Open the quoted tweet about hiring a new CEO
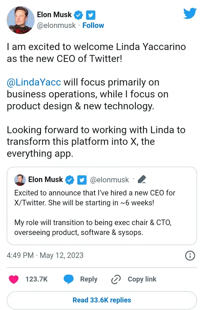 (102, 212)
